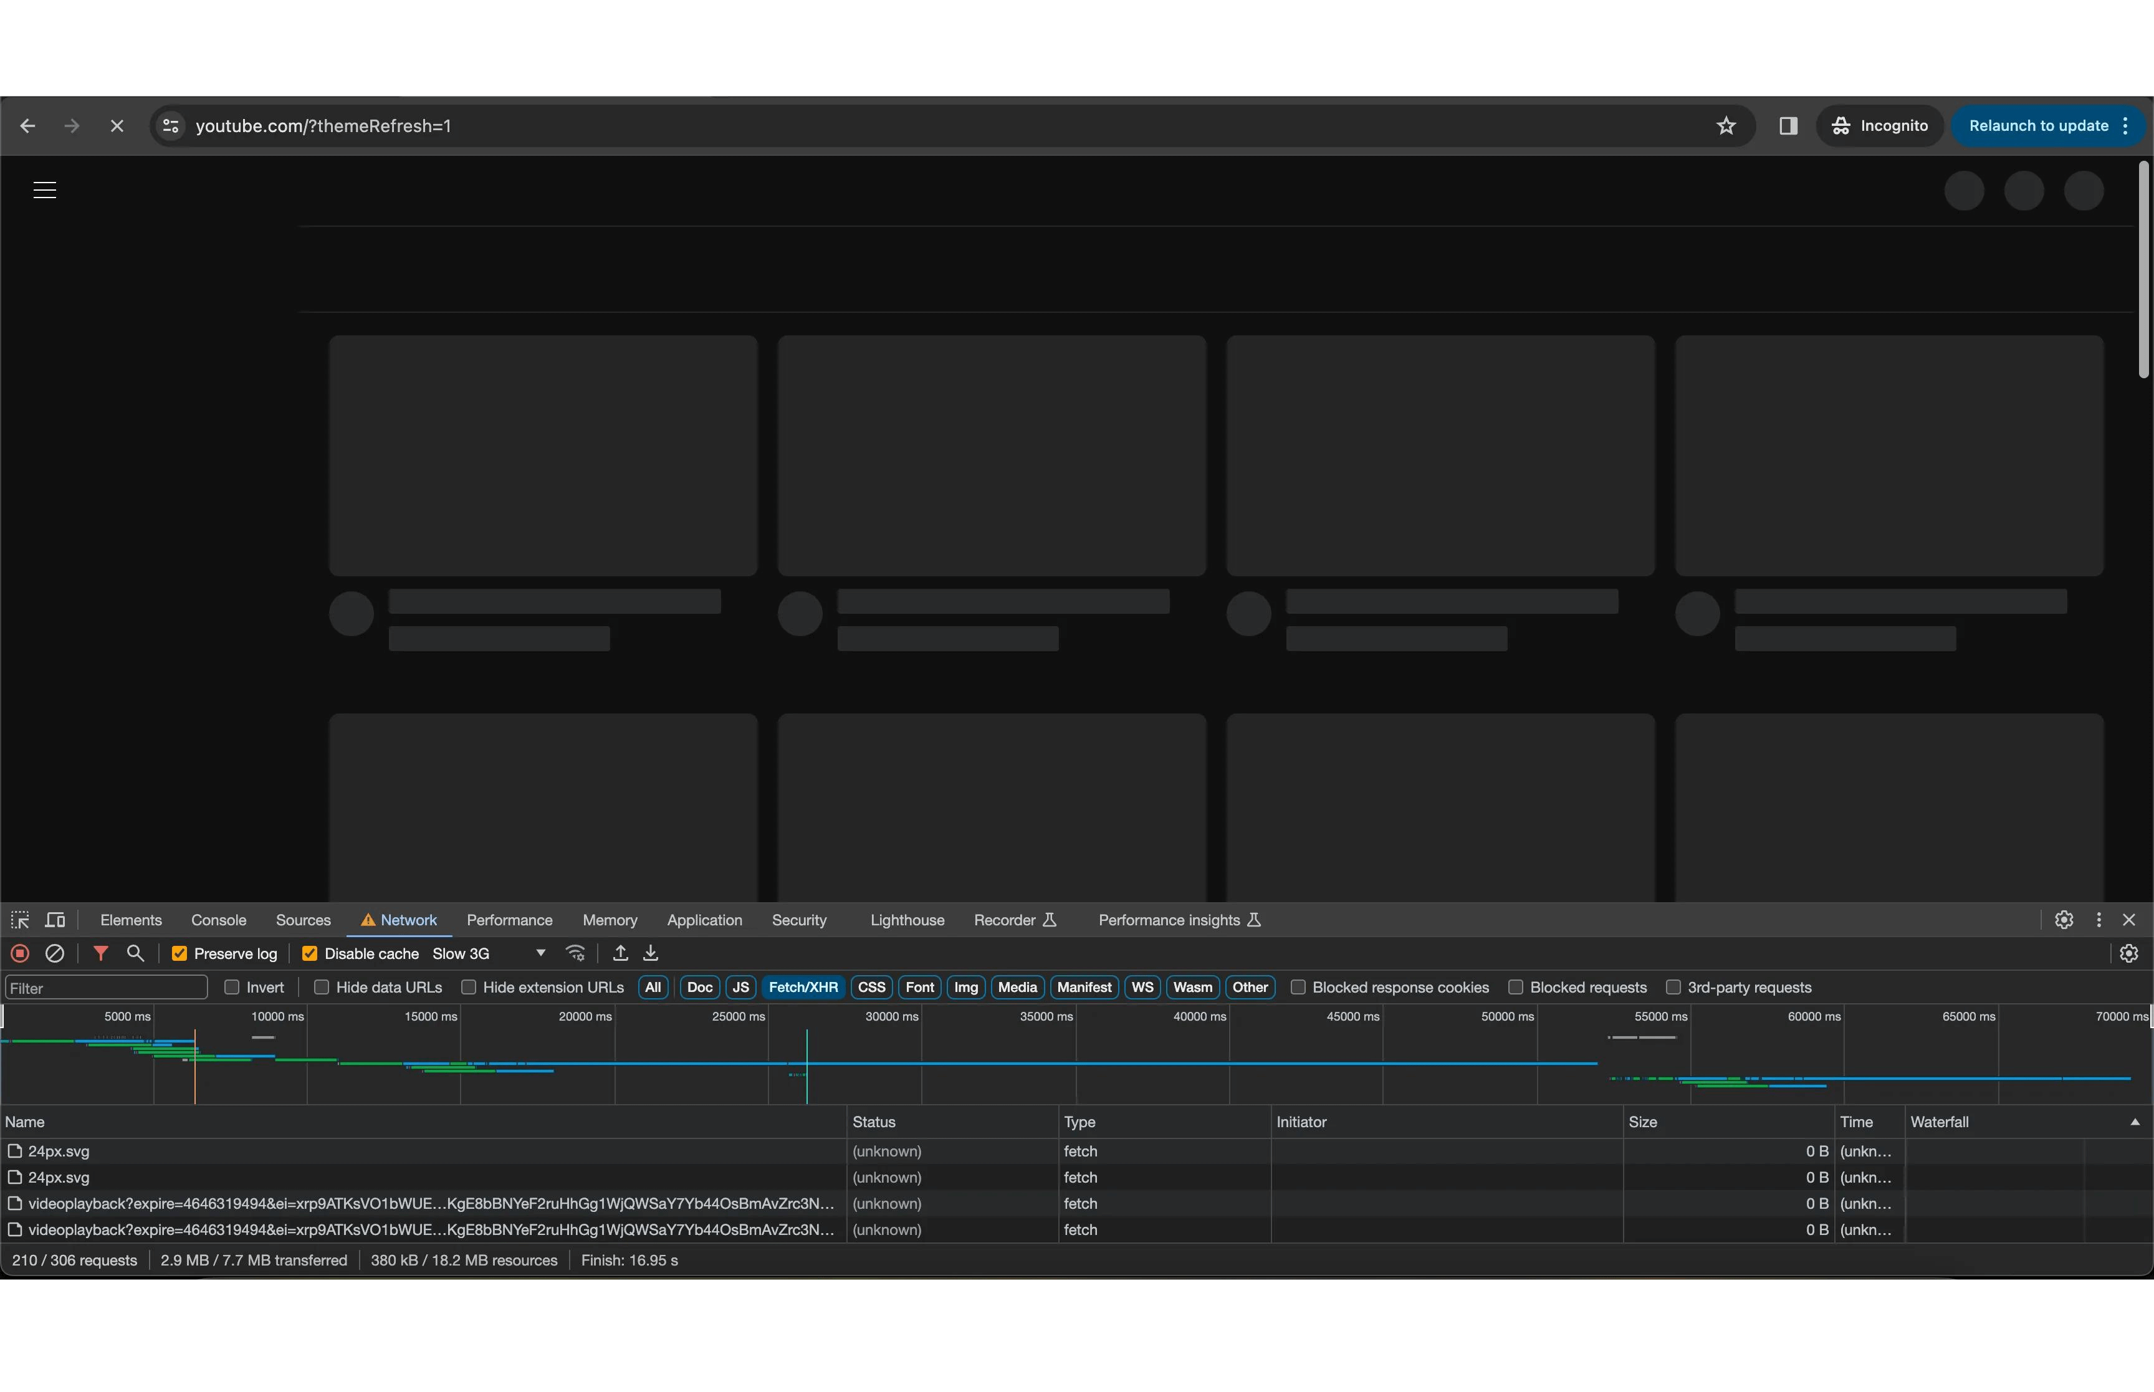This screenshot has width=2154, height=1392.
Task: Sort by the Waterfall column arrow
Action: click(2135, 1122)
